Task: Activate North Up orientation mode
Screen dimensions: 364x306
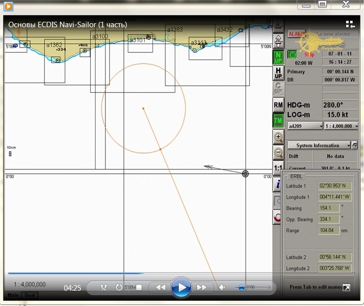Action: coord(278,57)
